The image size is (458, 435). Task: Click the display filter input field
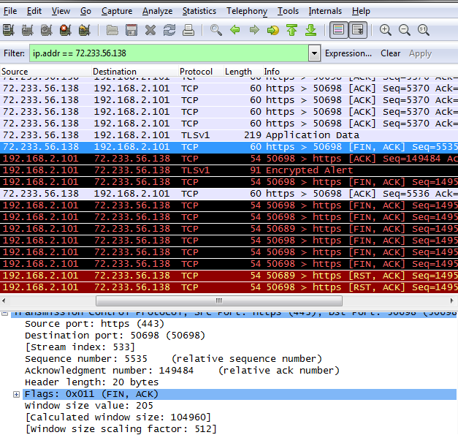click(169, 53)
